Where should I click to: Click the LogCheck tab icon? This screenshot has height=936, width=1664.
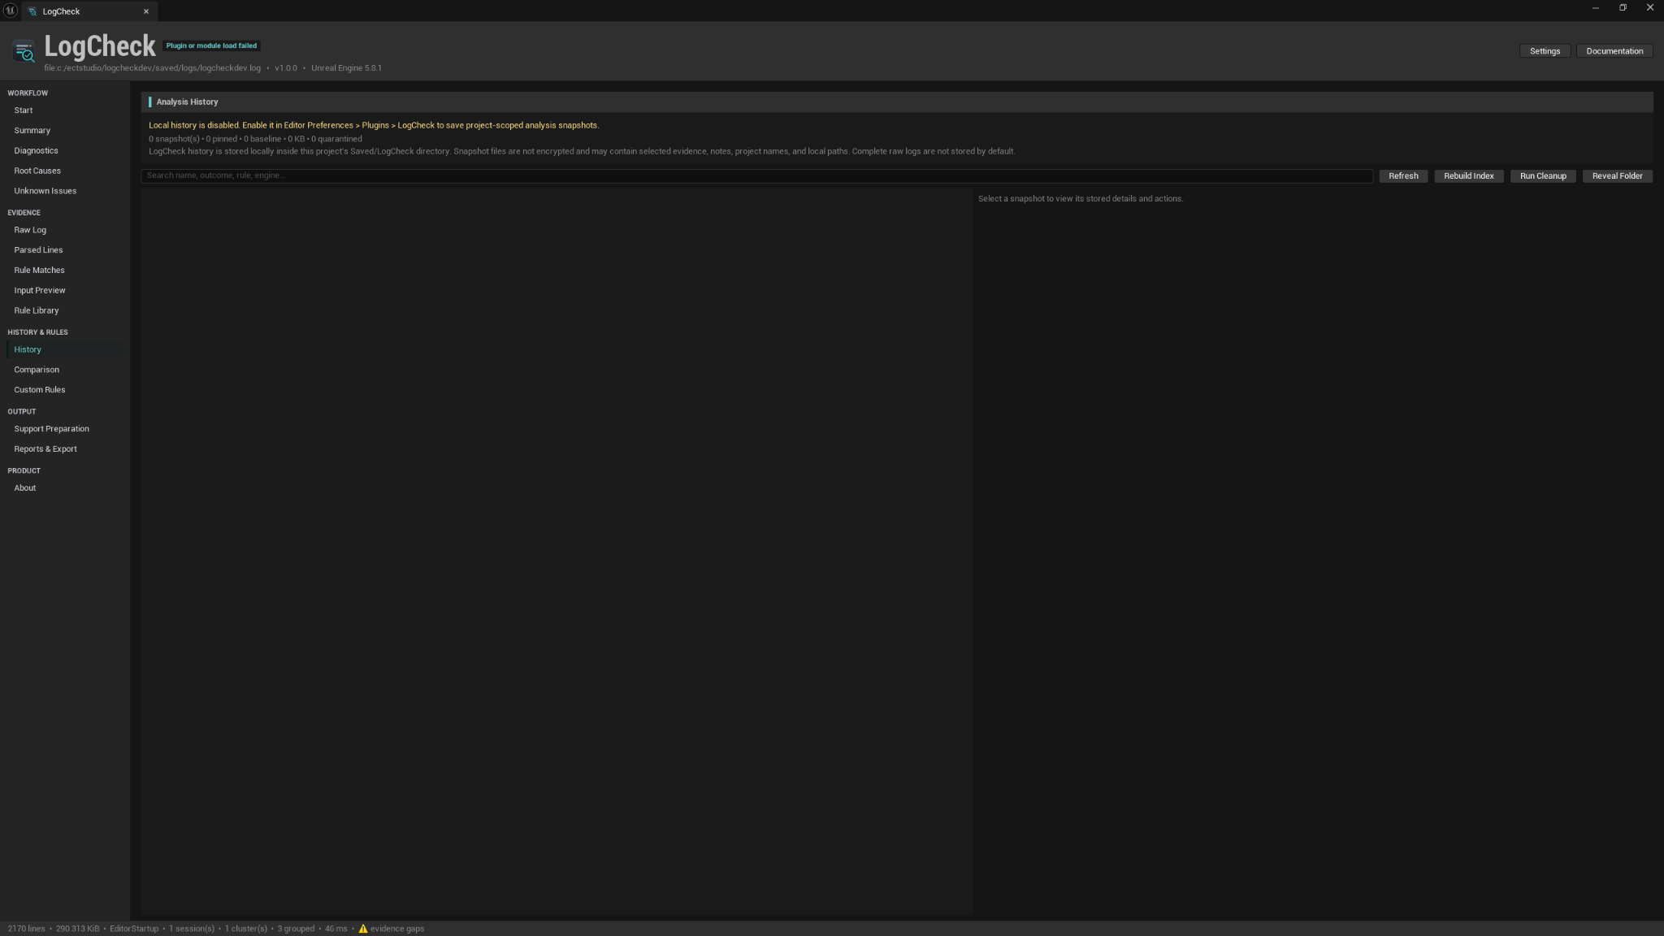pyautogui.click(x=32, y=11)
